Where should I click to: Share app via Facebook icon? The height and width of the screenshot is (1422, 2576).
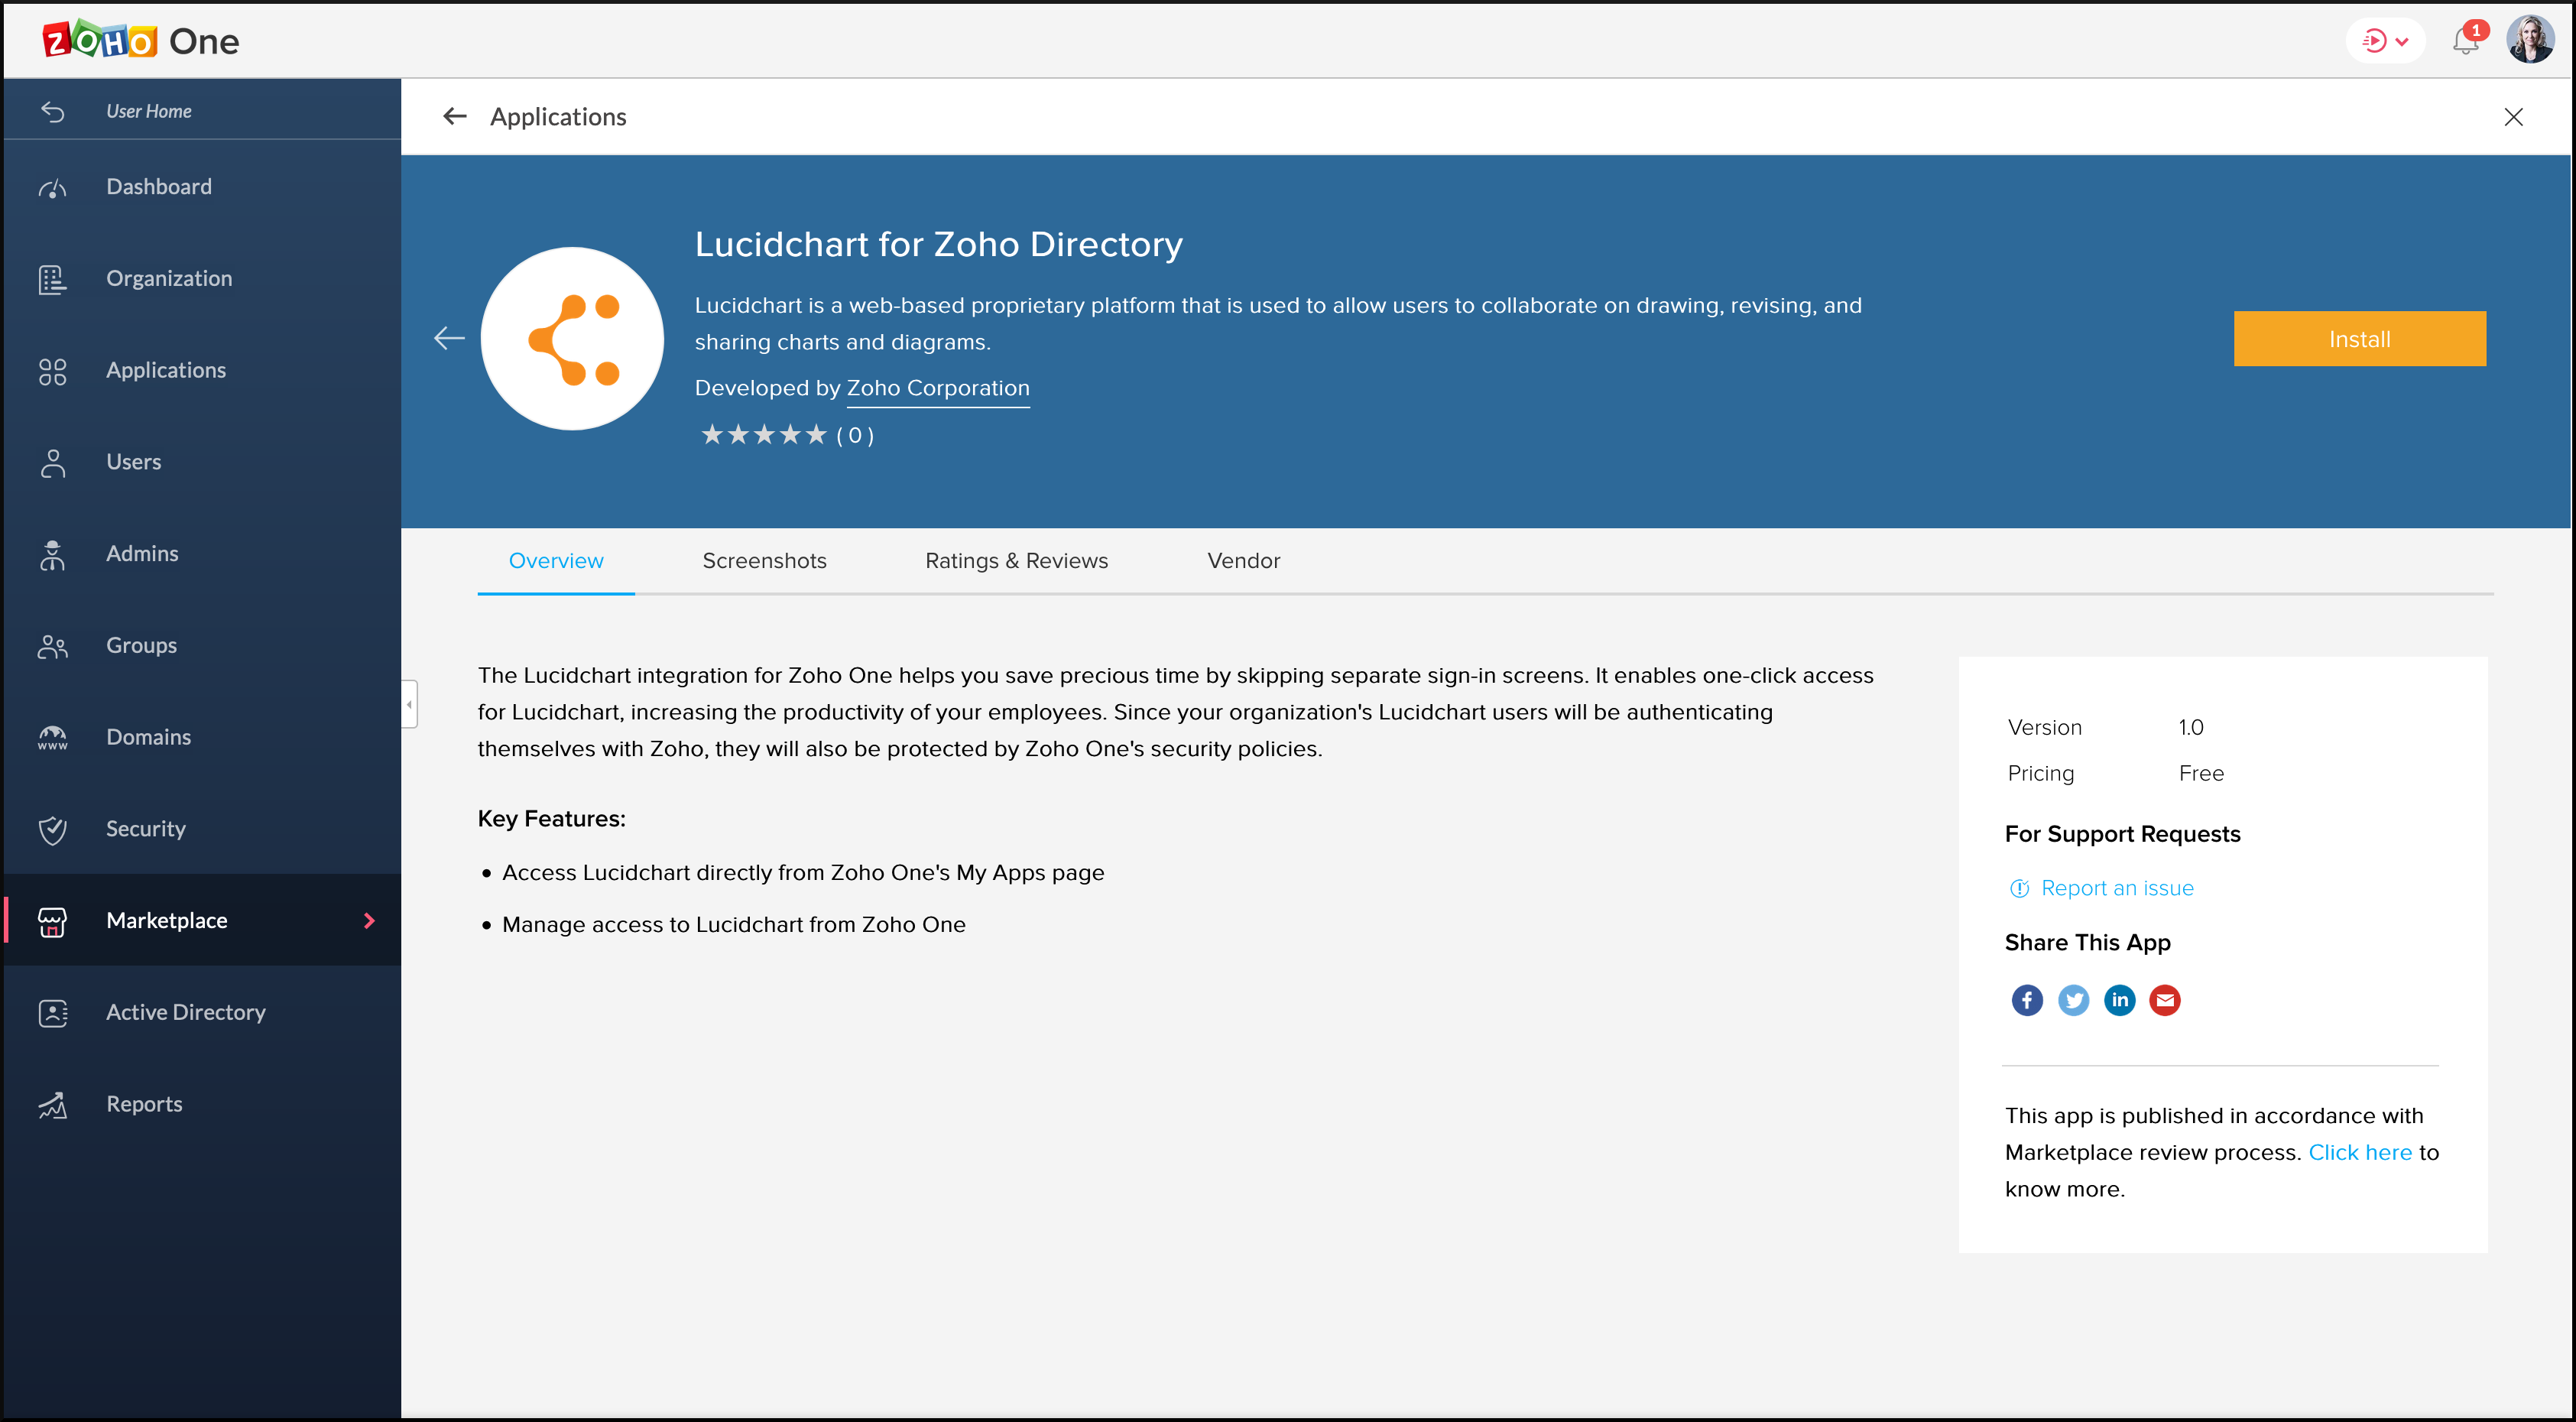[x=2027, y=1000]
